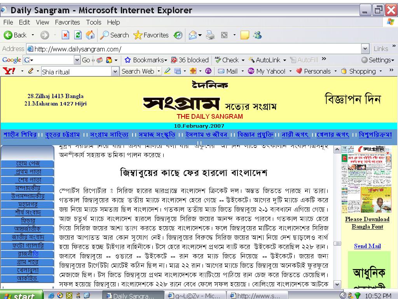Click the Forward navigation arrow icon
The image size is (398, 299).
point(45,35)
